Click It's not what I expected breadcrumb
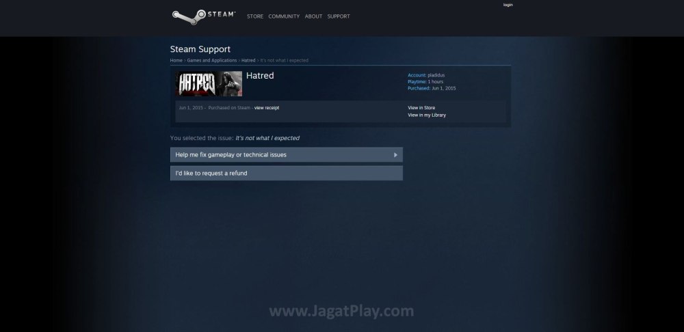 285,61
